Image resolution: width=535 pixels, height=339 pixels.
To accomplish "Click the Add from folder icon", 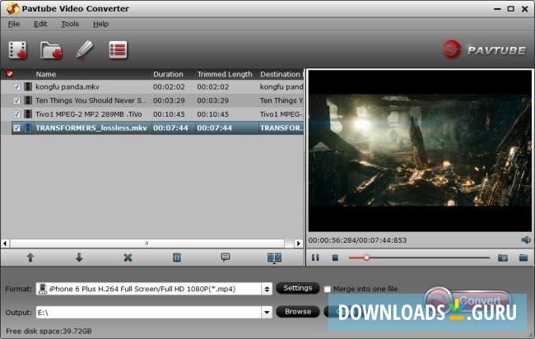I will 51,50.
